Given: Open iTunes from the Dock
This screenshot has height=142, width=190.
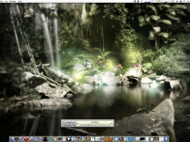Looking at the screenshot, I should (74, 139).
